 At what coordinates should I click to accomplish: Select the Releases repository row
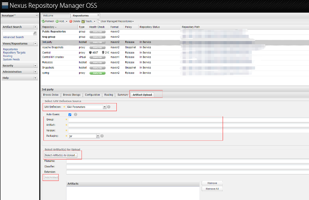pyautogui.click(x=175, y=62)
